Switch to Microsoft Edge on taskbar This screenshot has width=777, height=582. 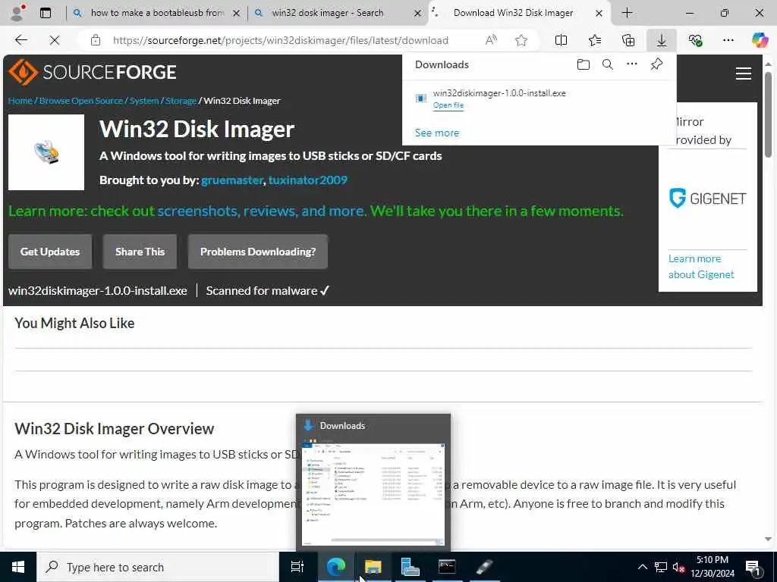coord(335,567)
